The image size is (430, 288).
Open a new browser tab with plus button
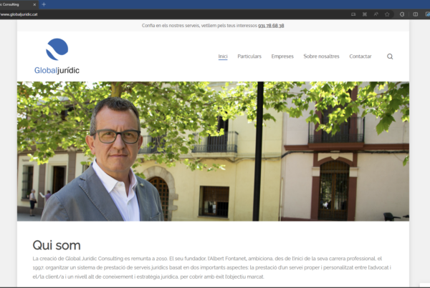pos(44,4)
